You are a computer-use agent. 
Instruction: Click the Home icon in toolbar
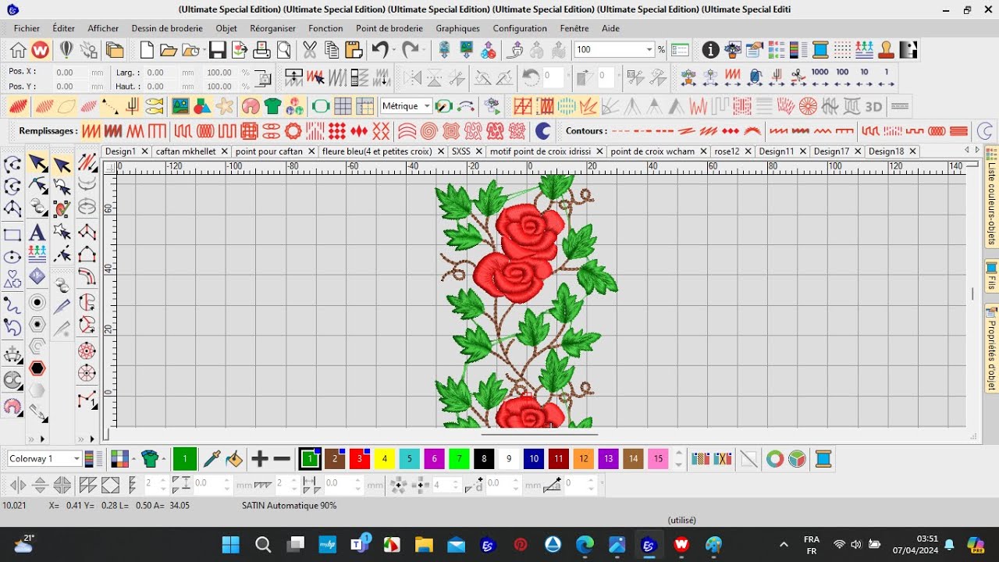(18, 50)
